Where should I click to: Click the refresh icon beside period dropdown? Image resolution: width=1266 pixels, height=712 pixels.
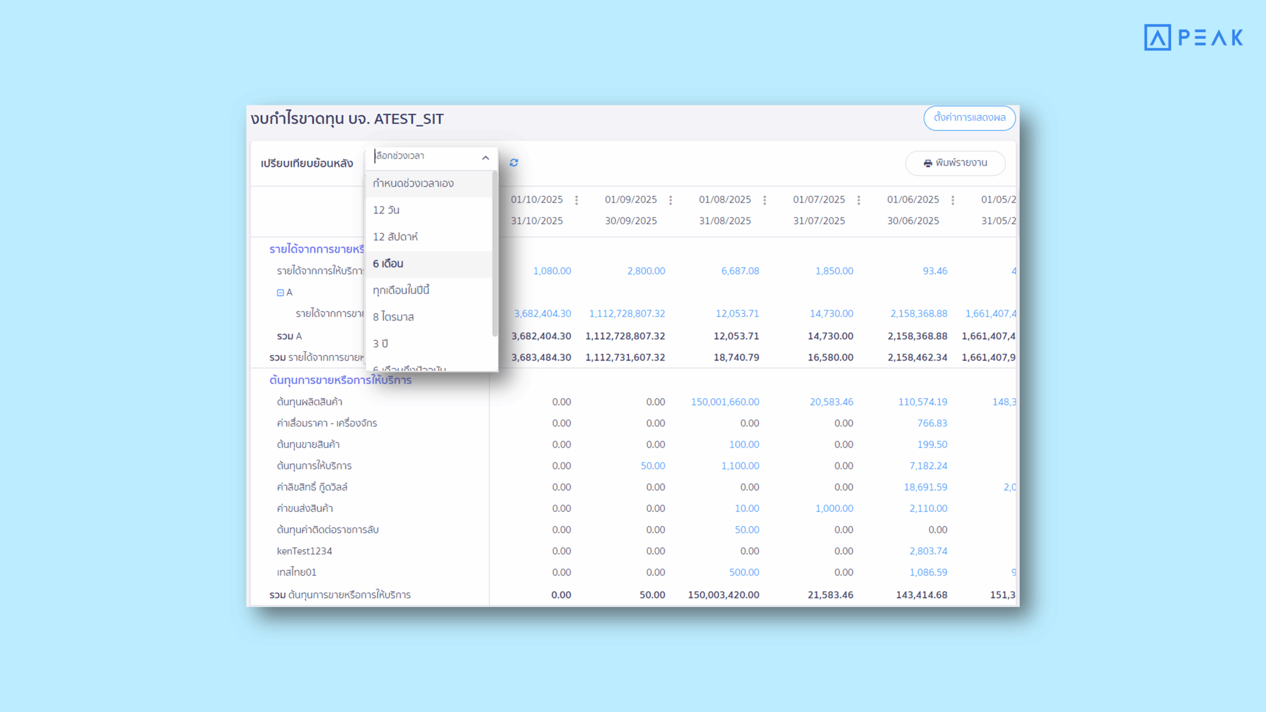pos(514,163)
